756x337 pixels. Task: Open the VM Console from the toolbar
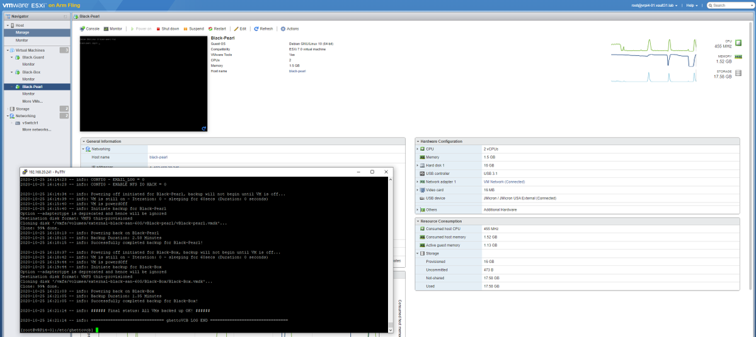[x=89, y=29]
